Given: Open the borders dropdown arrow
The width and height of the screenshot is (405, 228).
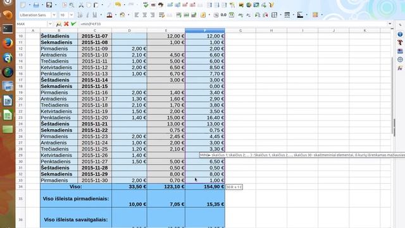Looking at the screenshot, I should [280, 15].
